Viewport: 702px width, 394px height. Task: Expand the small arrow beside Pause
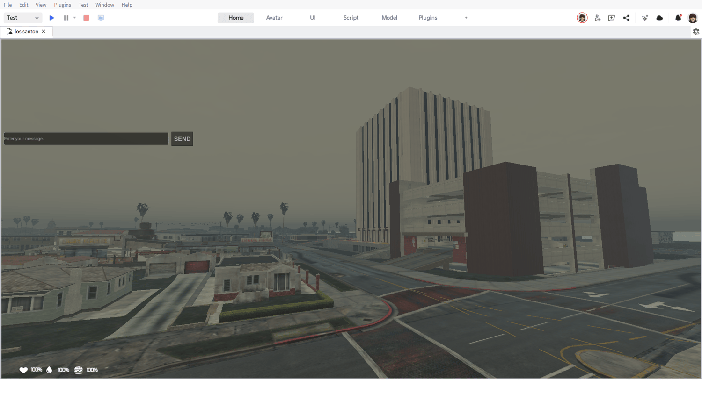click(x=74, y=18)
